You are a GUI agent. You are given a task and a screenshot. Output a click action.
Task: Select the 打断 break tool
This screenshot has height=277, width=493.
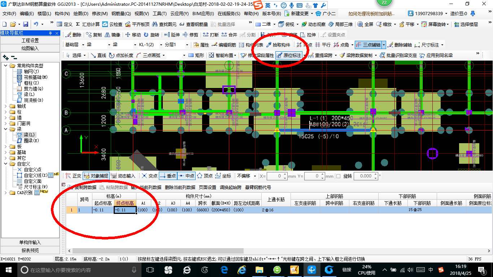coord(211,35)
